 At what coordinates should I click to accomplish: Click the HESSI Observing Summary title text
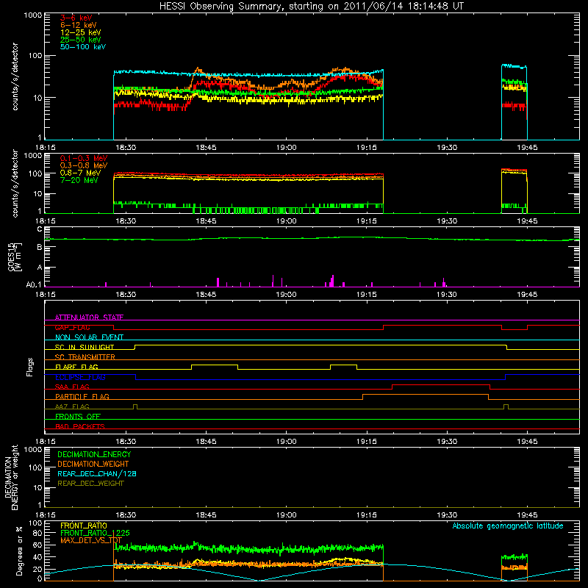pos(312,6)
